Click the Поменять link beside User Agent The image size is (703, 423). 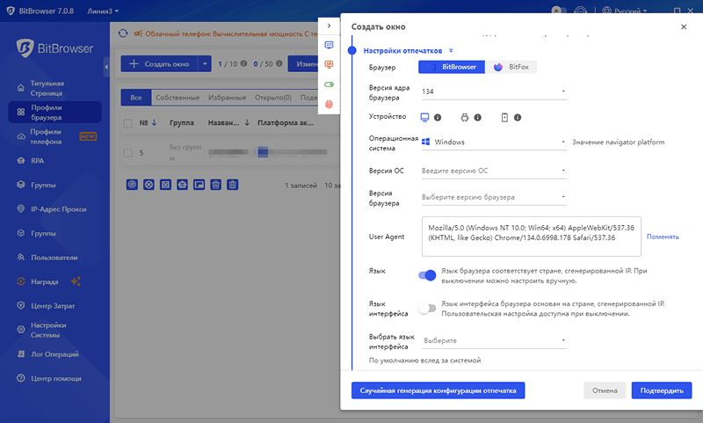(x=663, y=237)
